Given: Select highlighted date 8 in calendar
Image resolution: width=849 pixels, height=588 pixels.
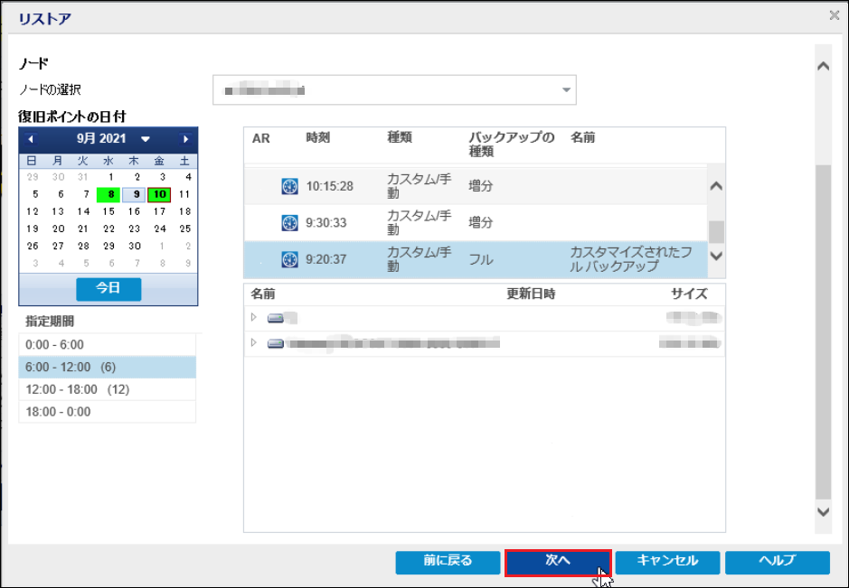Looking at the screenshot, I should click(108, 193).
